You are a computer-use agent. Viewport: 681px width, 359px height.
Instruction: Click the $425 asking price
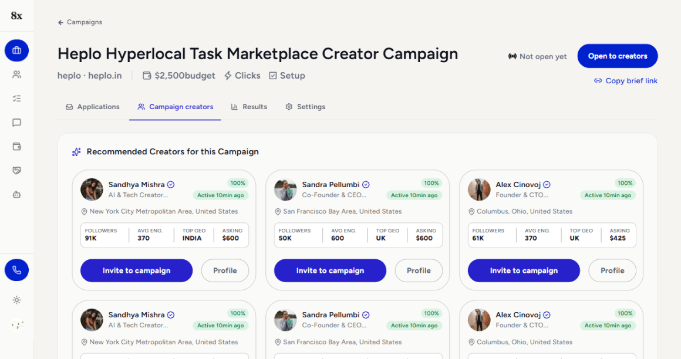(x=618, y=238)
